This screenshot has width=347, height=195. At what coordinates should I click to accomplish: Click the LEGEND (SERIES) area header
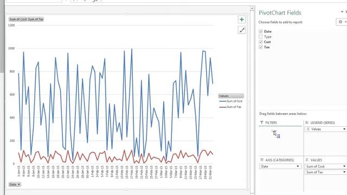click(323, 123)
